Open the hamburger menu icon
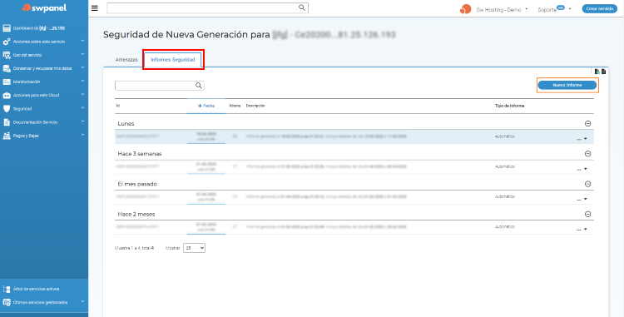The image size is (624, 317). coord(94,8)
